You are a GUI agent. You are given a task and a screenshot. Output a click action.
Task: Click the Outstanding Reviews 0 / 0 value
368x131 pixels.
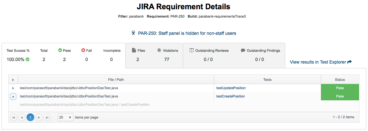pos(208,59)
